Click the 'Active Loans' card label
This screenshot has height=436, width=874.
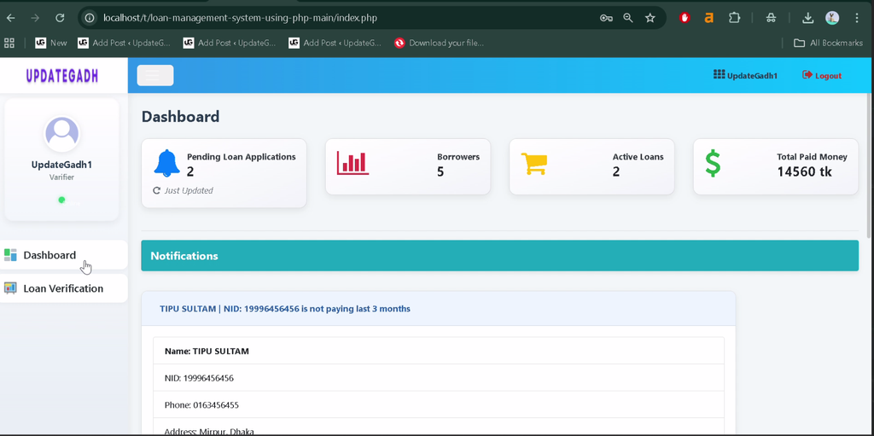(638, 157)
